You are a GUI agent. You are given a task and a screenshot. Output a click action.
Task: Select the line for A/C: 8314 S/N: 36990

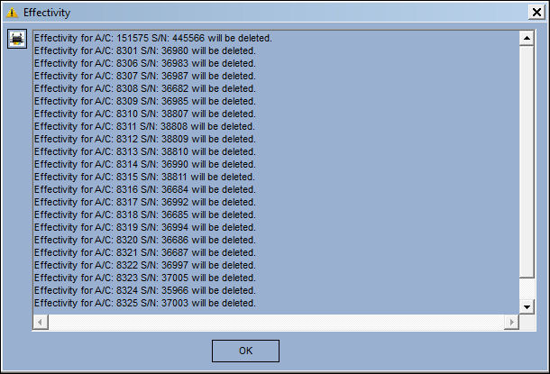tap(145, 164)
